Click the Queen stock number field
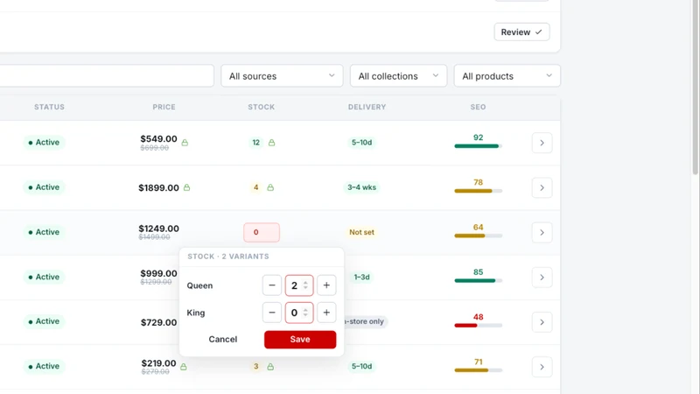The height and width of the screenshot is (394, 700). [299, 285]
